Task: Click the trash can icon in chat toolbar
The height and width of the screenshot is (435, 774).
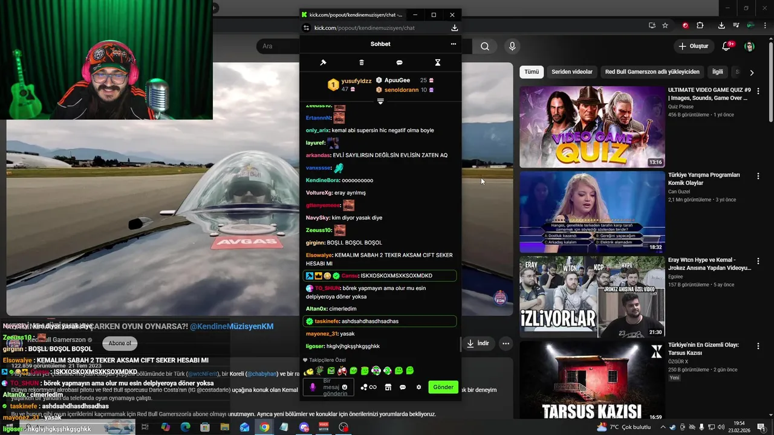Action: coord(362,62)
